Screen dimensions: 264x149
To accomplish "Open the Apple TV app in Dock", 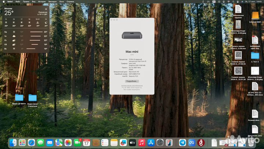I will click(132, 143).
